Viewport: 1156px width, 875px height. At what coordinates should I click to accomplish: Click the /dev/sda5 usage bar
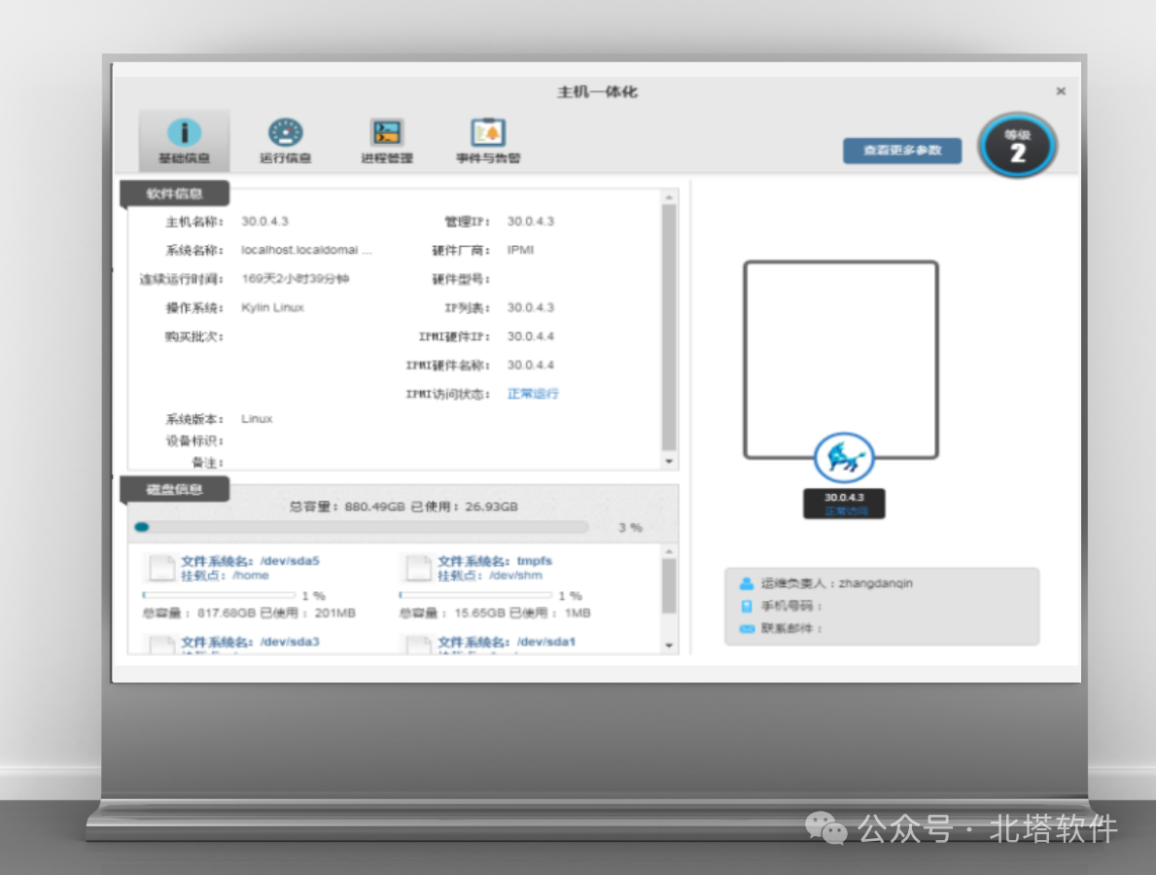coord(219,595)
